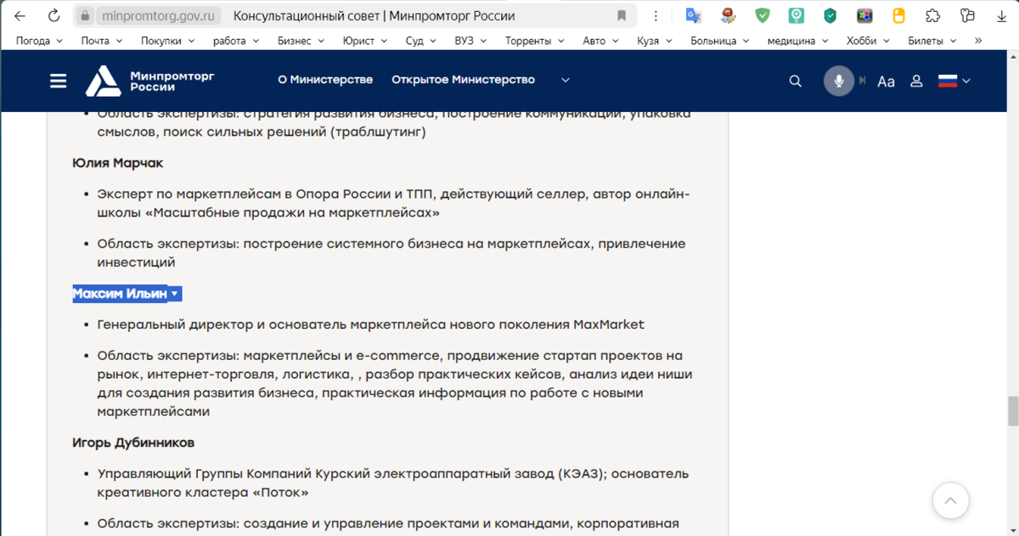This screenshot has width=1019, height=536.
Task: Expand the Суд bookmarks folder
Action: pyautogui.click(x=421, y=40)
